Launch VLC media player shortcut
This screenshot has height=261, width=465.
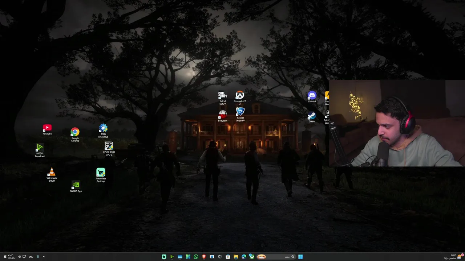pyautogui.click(x=52, y=175)
